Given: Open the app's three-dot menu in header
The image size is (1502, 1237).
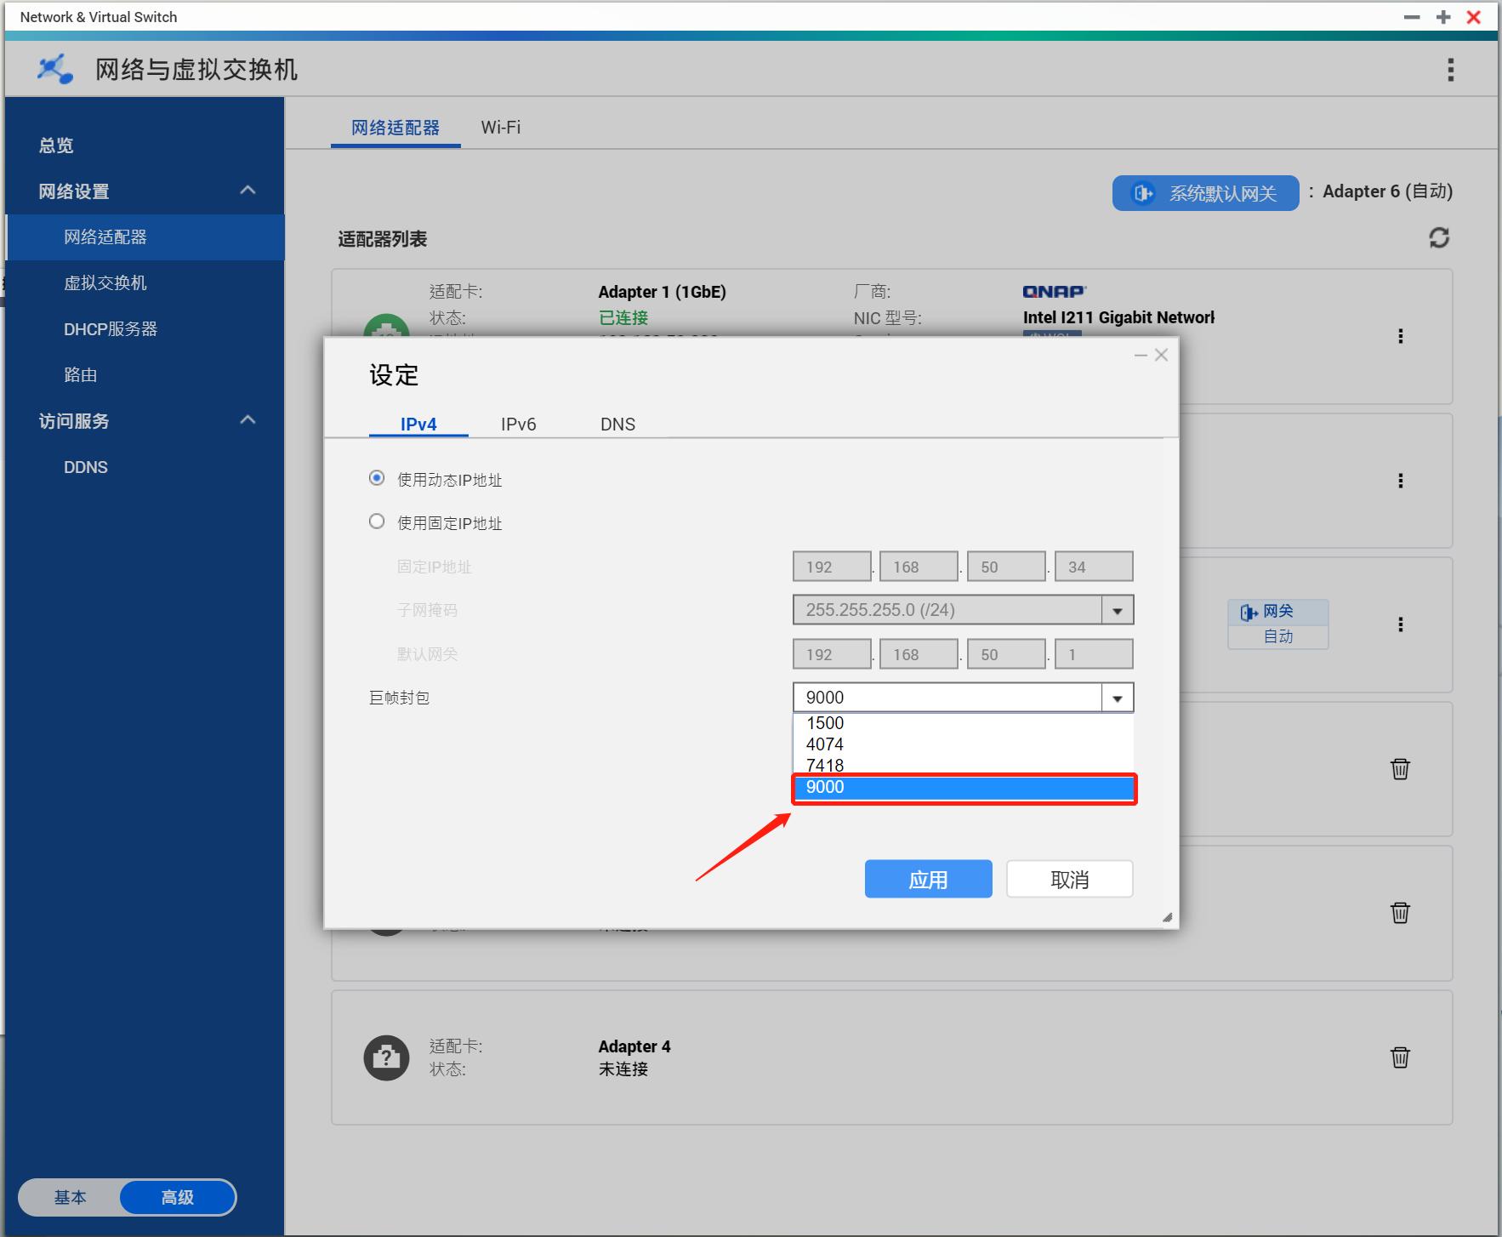Looking at the screenshot, I should (1450, 70).
